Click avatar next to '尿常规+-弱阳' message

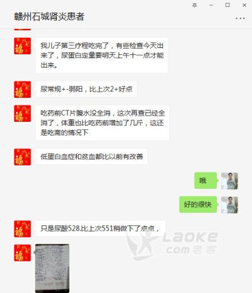pos(23,90)
